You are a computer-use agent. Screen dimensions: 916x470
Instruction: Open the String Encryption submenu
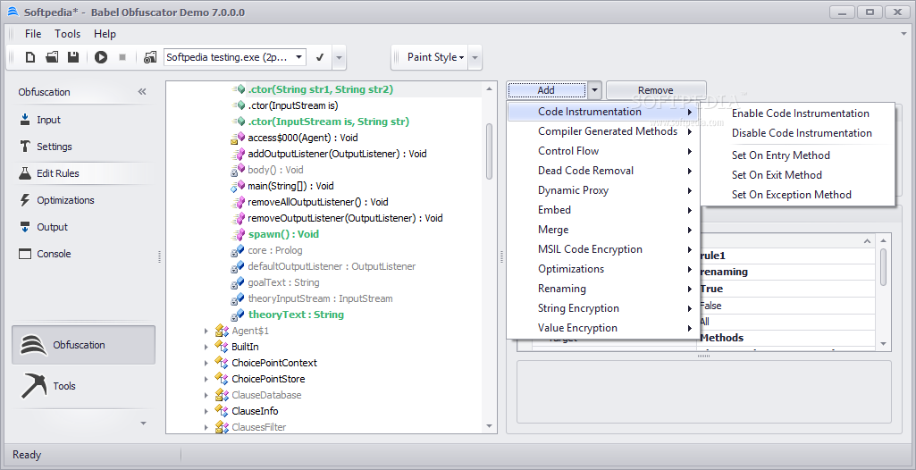pyautogui.click(x=603, y=308)
